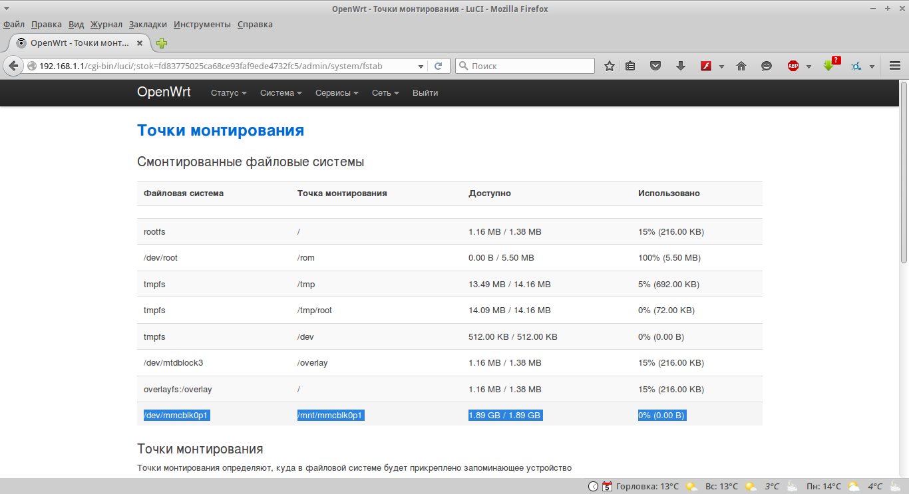Click the Доступно column header

490,193
